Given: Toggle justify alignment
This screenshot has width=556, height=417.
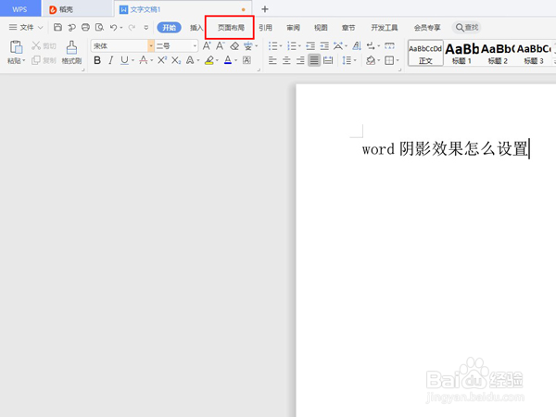Looking at the screenshot, I should pyautogui.click(x=314, y=60).
